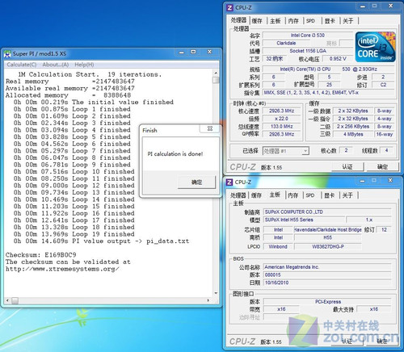Switch to 内存 tab in top CPU-Z

293,21
